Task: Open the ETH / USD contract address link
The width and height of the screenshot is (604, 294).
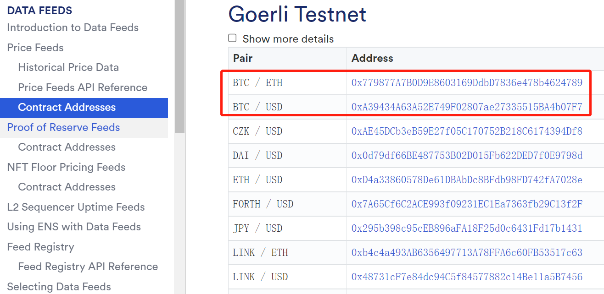Action: (x=467, y=180)
